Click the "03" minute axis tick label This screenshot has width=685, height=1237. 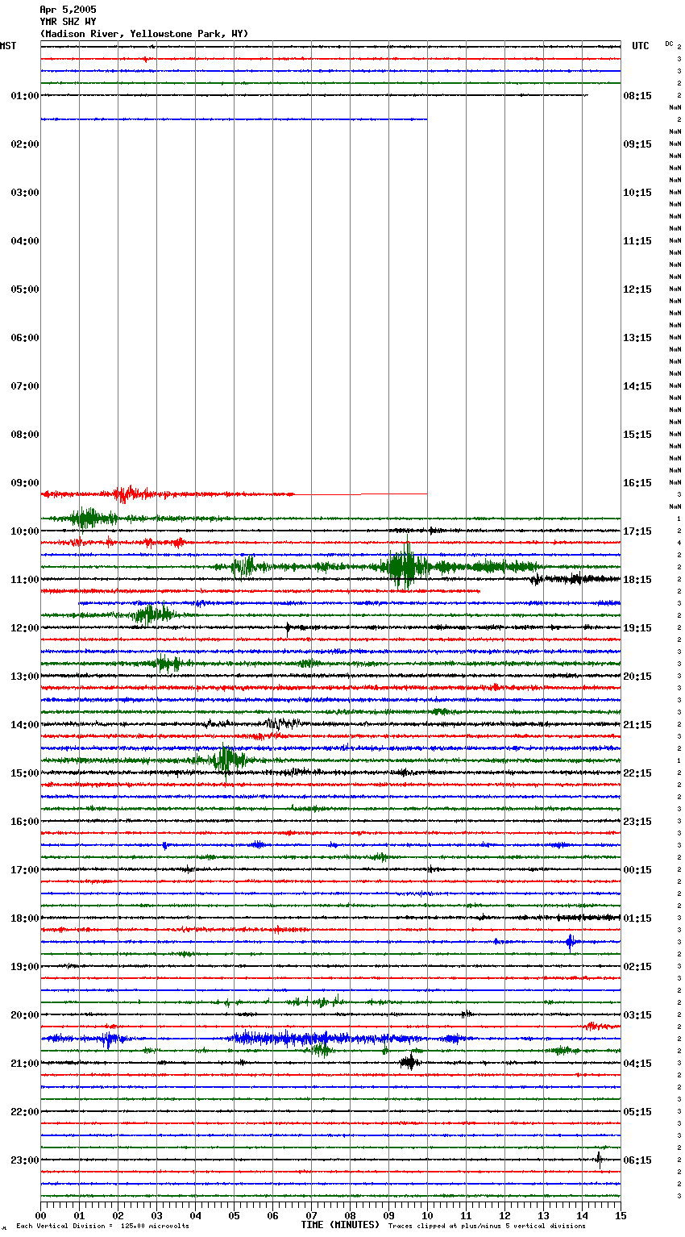(156, 1215)
